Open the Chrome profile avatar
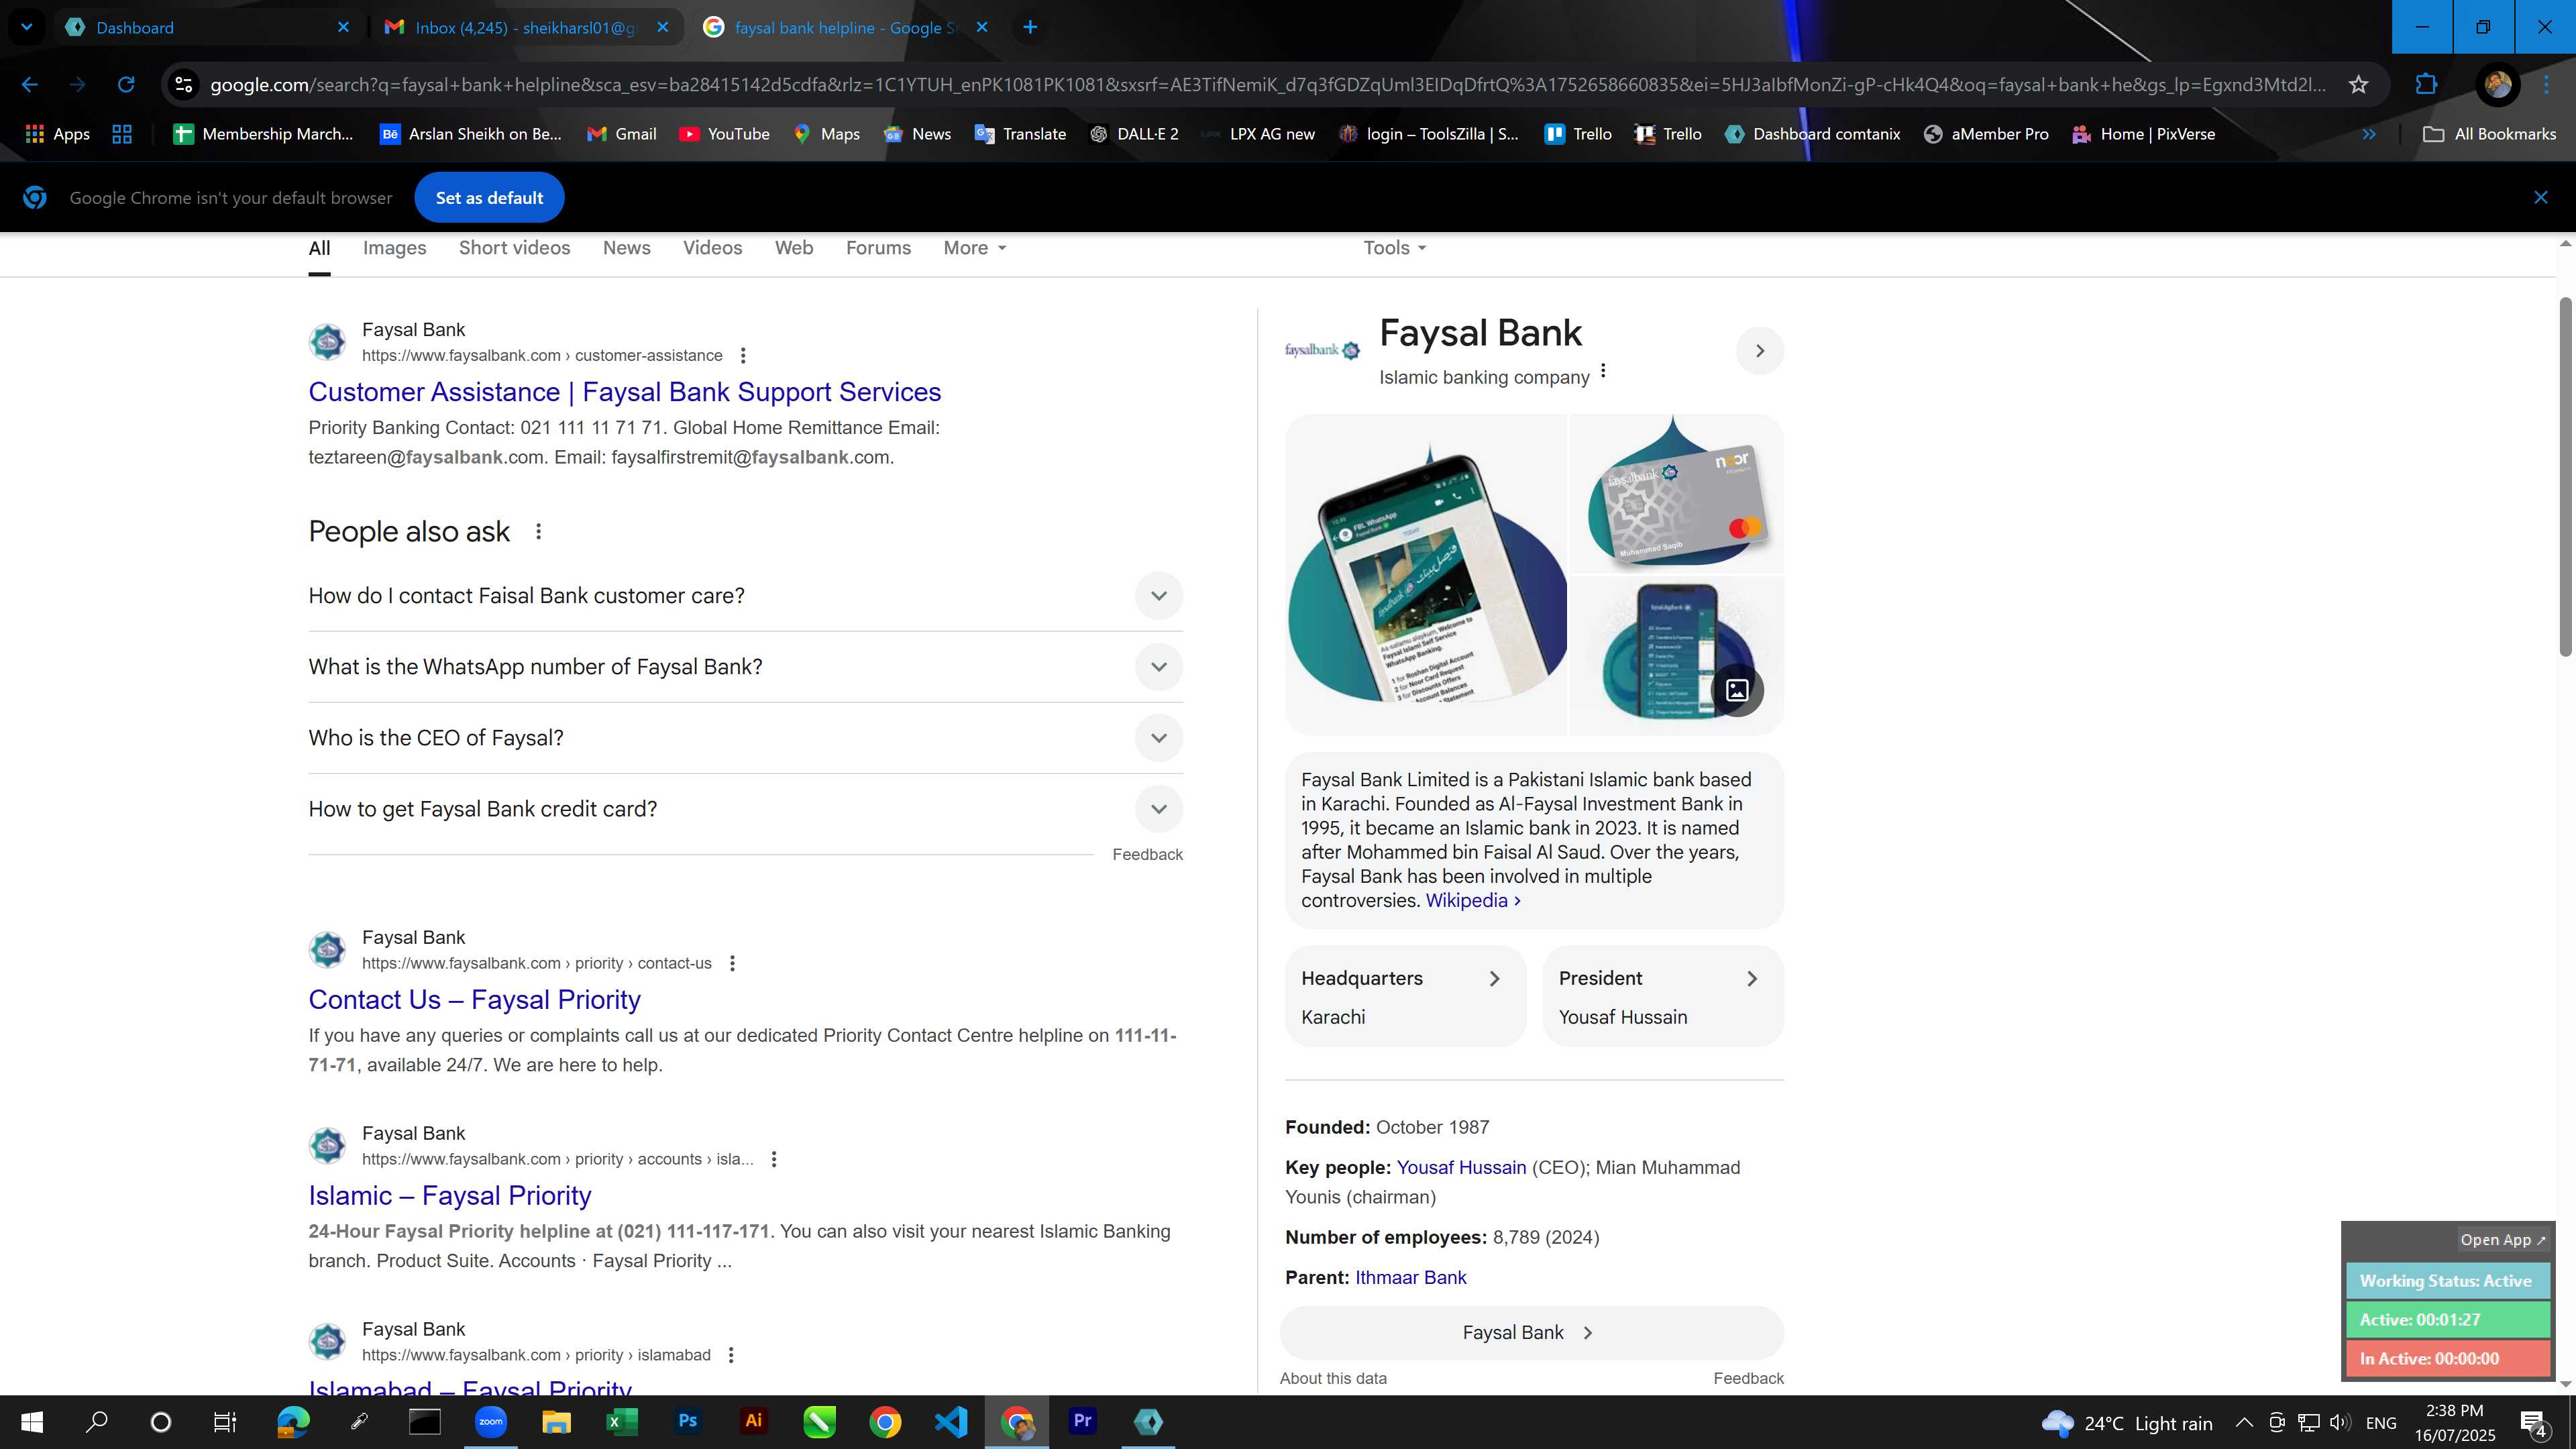The image size is (2576, 1449). coord(2497,85)
